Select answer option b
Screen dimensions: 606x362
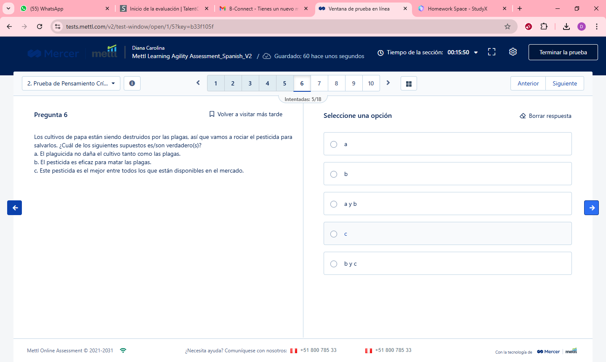pos(448,174)
